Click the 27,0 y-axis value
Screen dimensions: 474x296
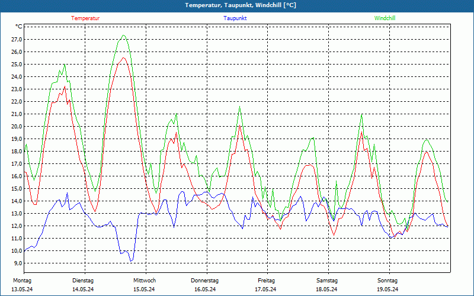[x=17, y=39]
